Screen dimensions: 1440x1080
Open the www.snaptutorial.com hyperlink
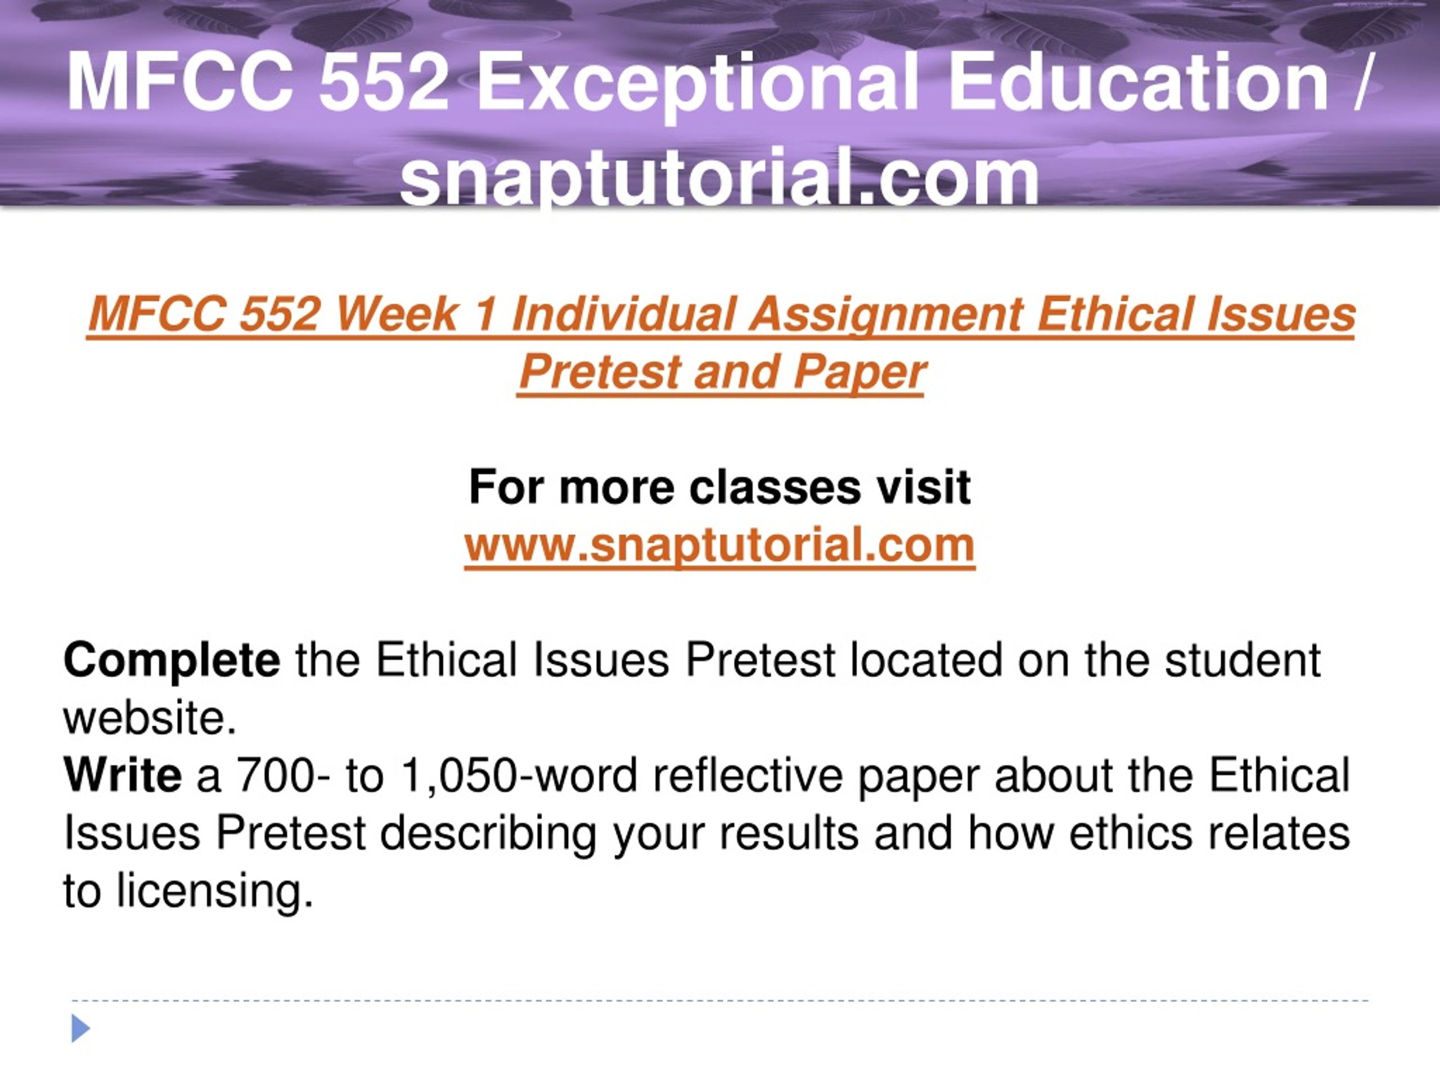point(719,546)
